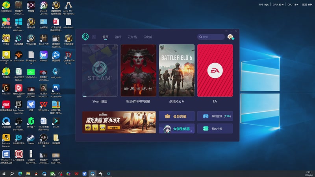Image resolution: width=315 pixels, height=177 pixels.
Task: Open Epic Games Launcher desktop shortcut
Action: coord(19,107)
